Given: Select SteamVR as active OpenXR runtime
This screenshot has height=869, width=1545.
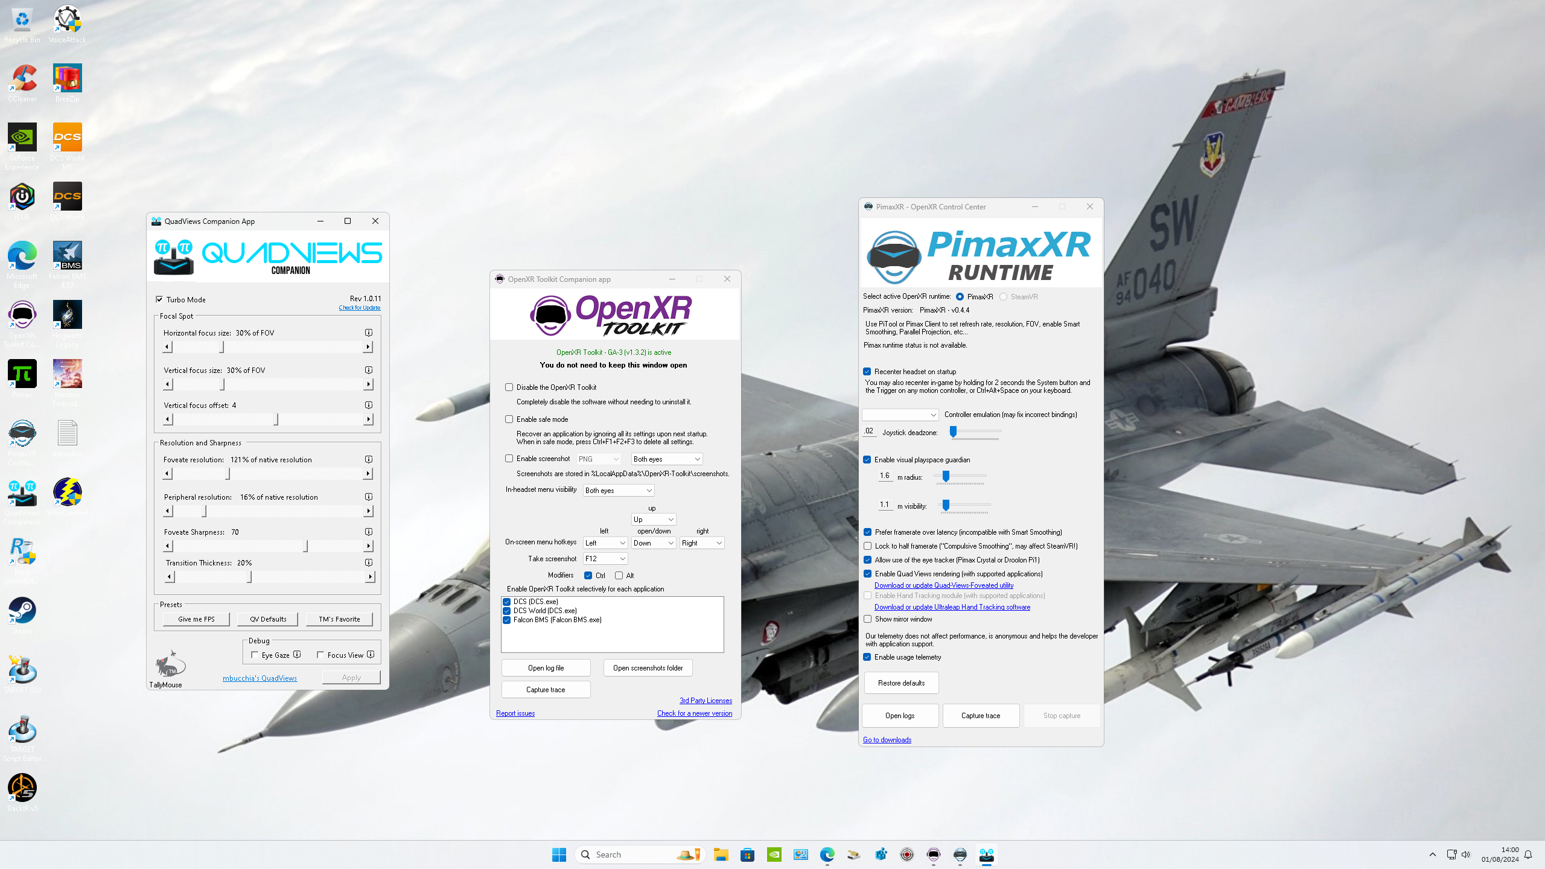Looking at the screenshot, I should 1003,297.
